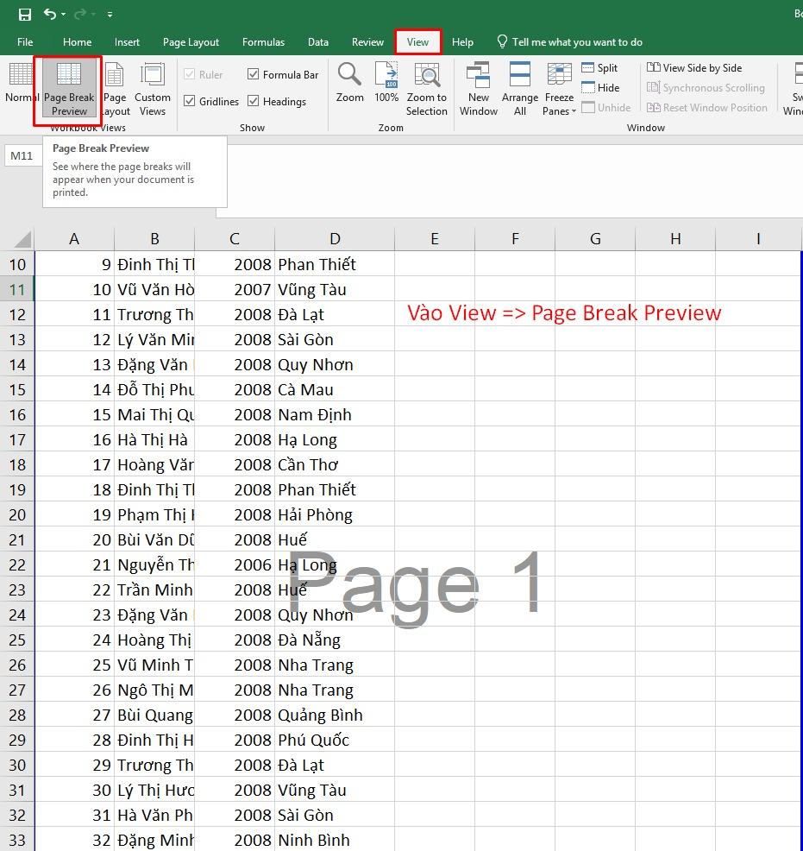Disable the Headings checkbox

(253, 101)
